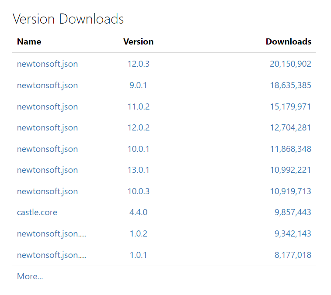Image resolution: width=331 pixels, height=295 pixels.
Task: Click download count 10,919,713
Action: tap(290, 191)
